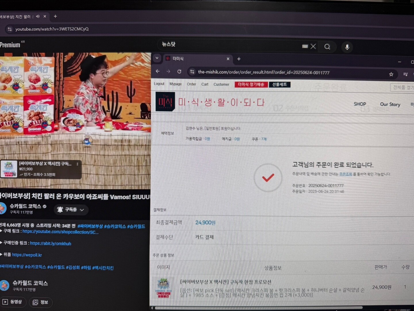The image size is (414, 311).
Task: Click the horizontal scrollbar of the order page
Action: tap(259, 308)
